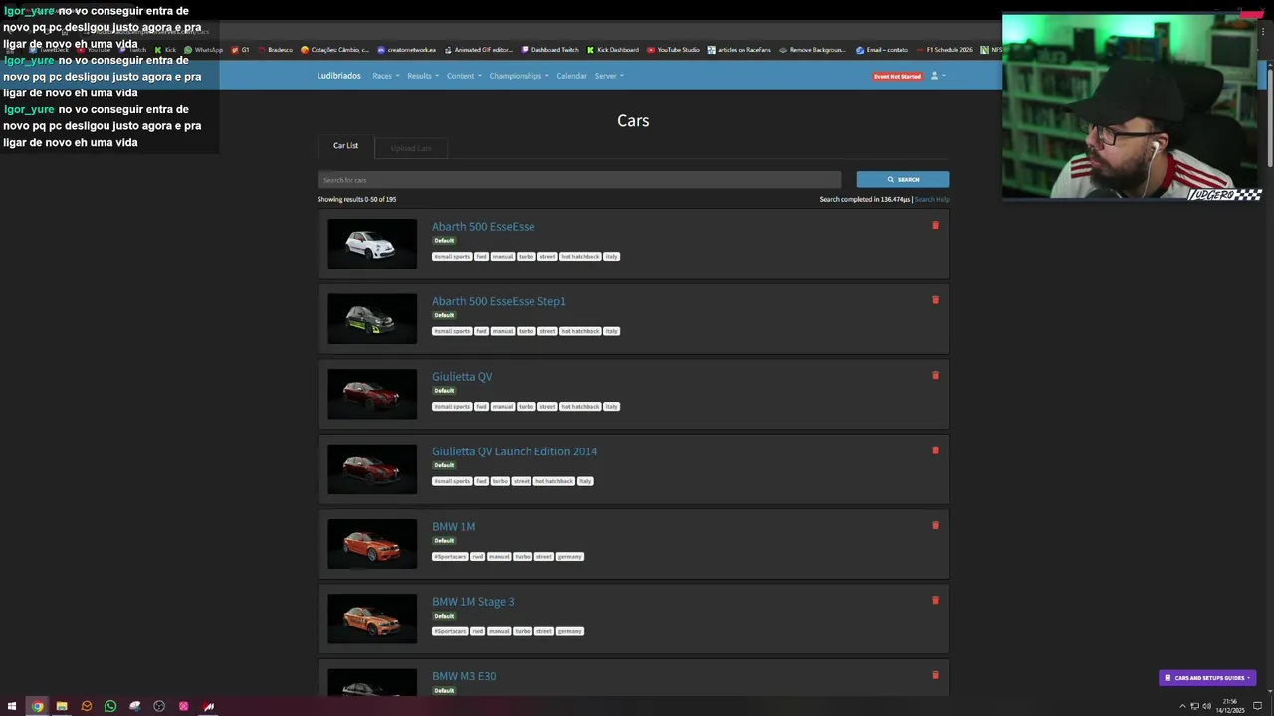Switch to the Car List tab
This screenshot has height=716, width=1274.
click(x=345, y=146)
